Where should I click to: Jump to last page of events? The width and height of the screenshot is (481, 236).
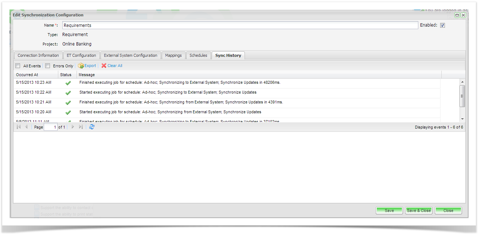pos(81,127)
